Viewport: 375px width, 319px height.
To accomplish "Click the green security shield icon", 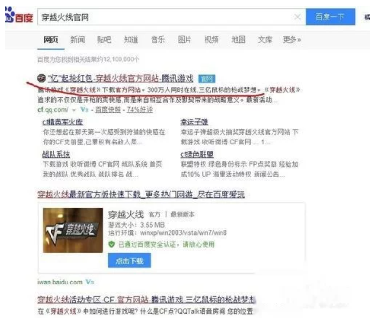I will (x=111, y=244).
